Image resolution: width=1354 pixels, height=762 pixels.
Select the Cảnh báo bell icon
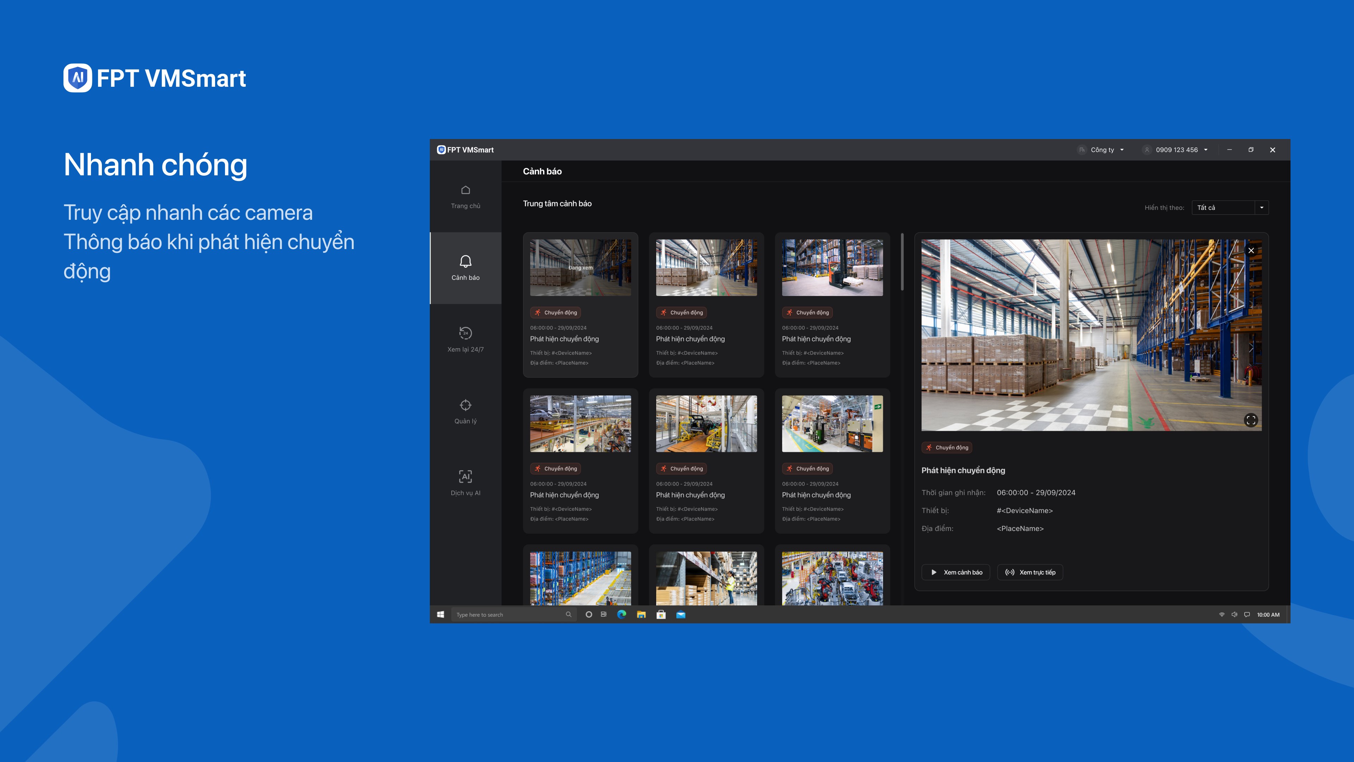pyautogui.click(x=465, y=262)
